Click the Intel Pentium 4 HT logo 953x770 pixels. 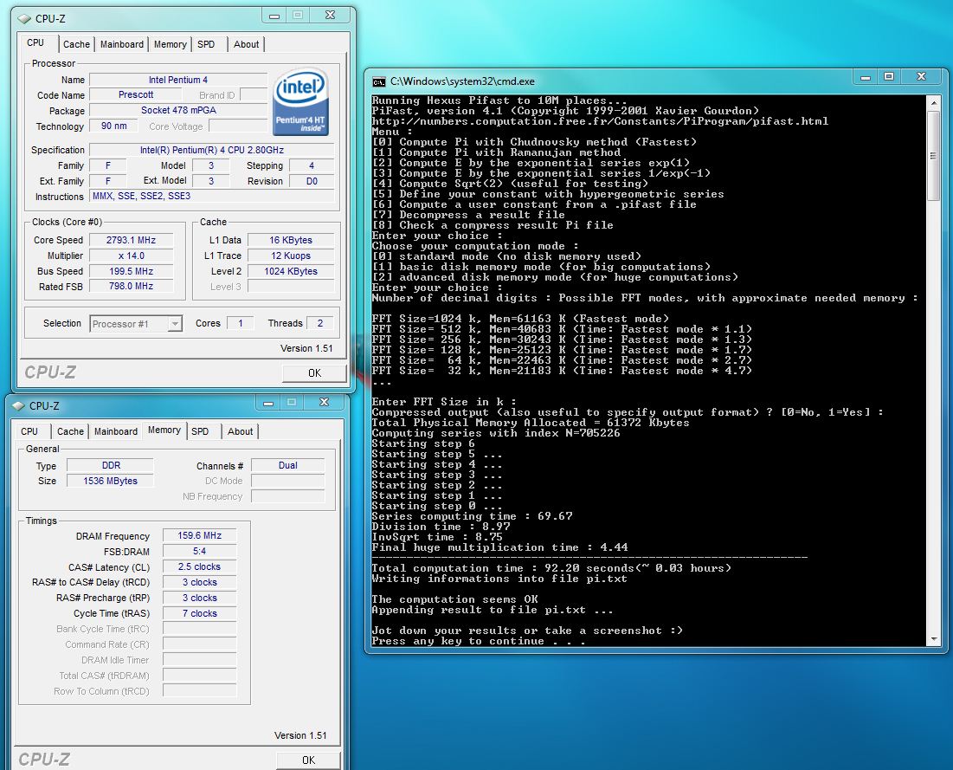[301, 100]
